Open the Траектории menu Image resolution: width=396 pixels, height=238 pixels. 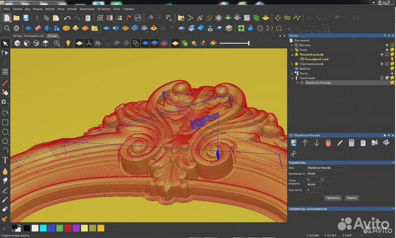pyautogui.click(x=86, y=9)
